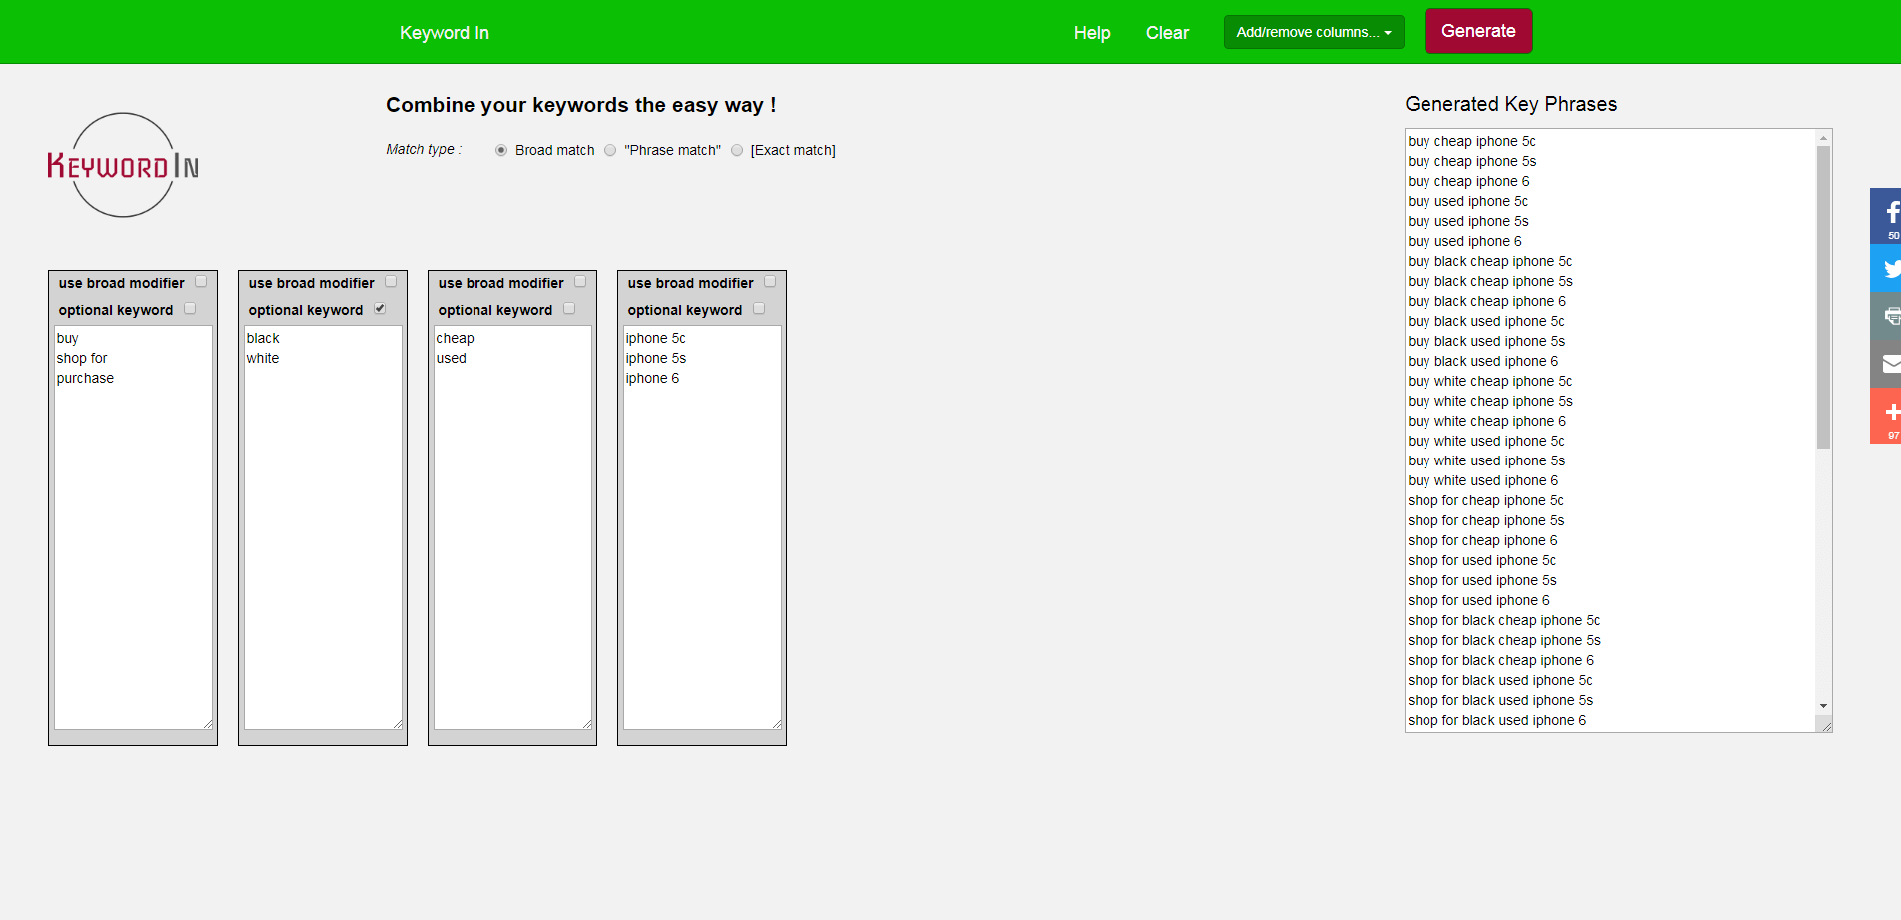Click resize handle of buy column textarea
The width and height of the screenshot is (1901, 920).
click(x=207, y=724)
